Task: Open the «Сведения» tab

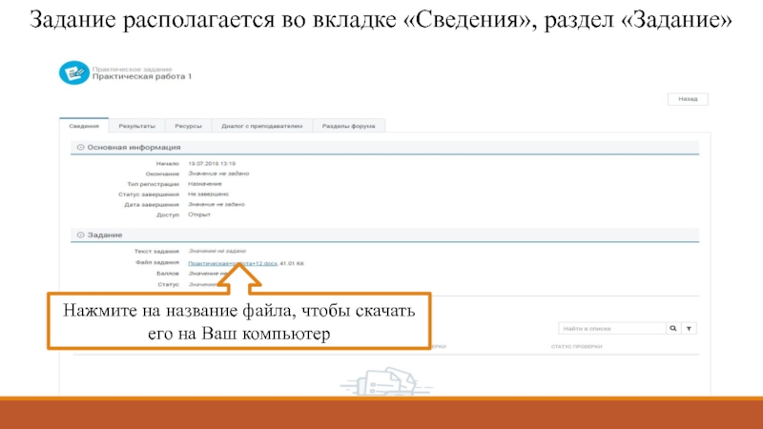Action: [x=84, y=125]
